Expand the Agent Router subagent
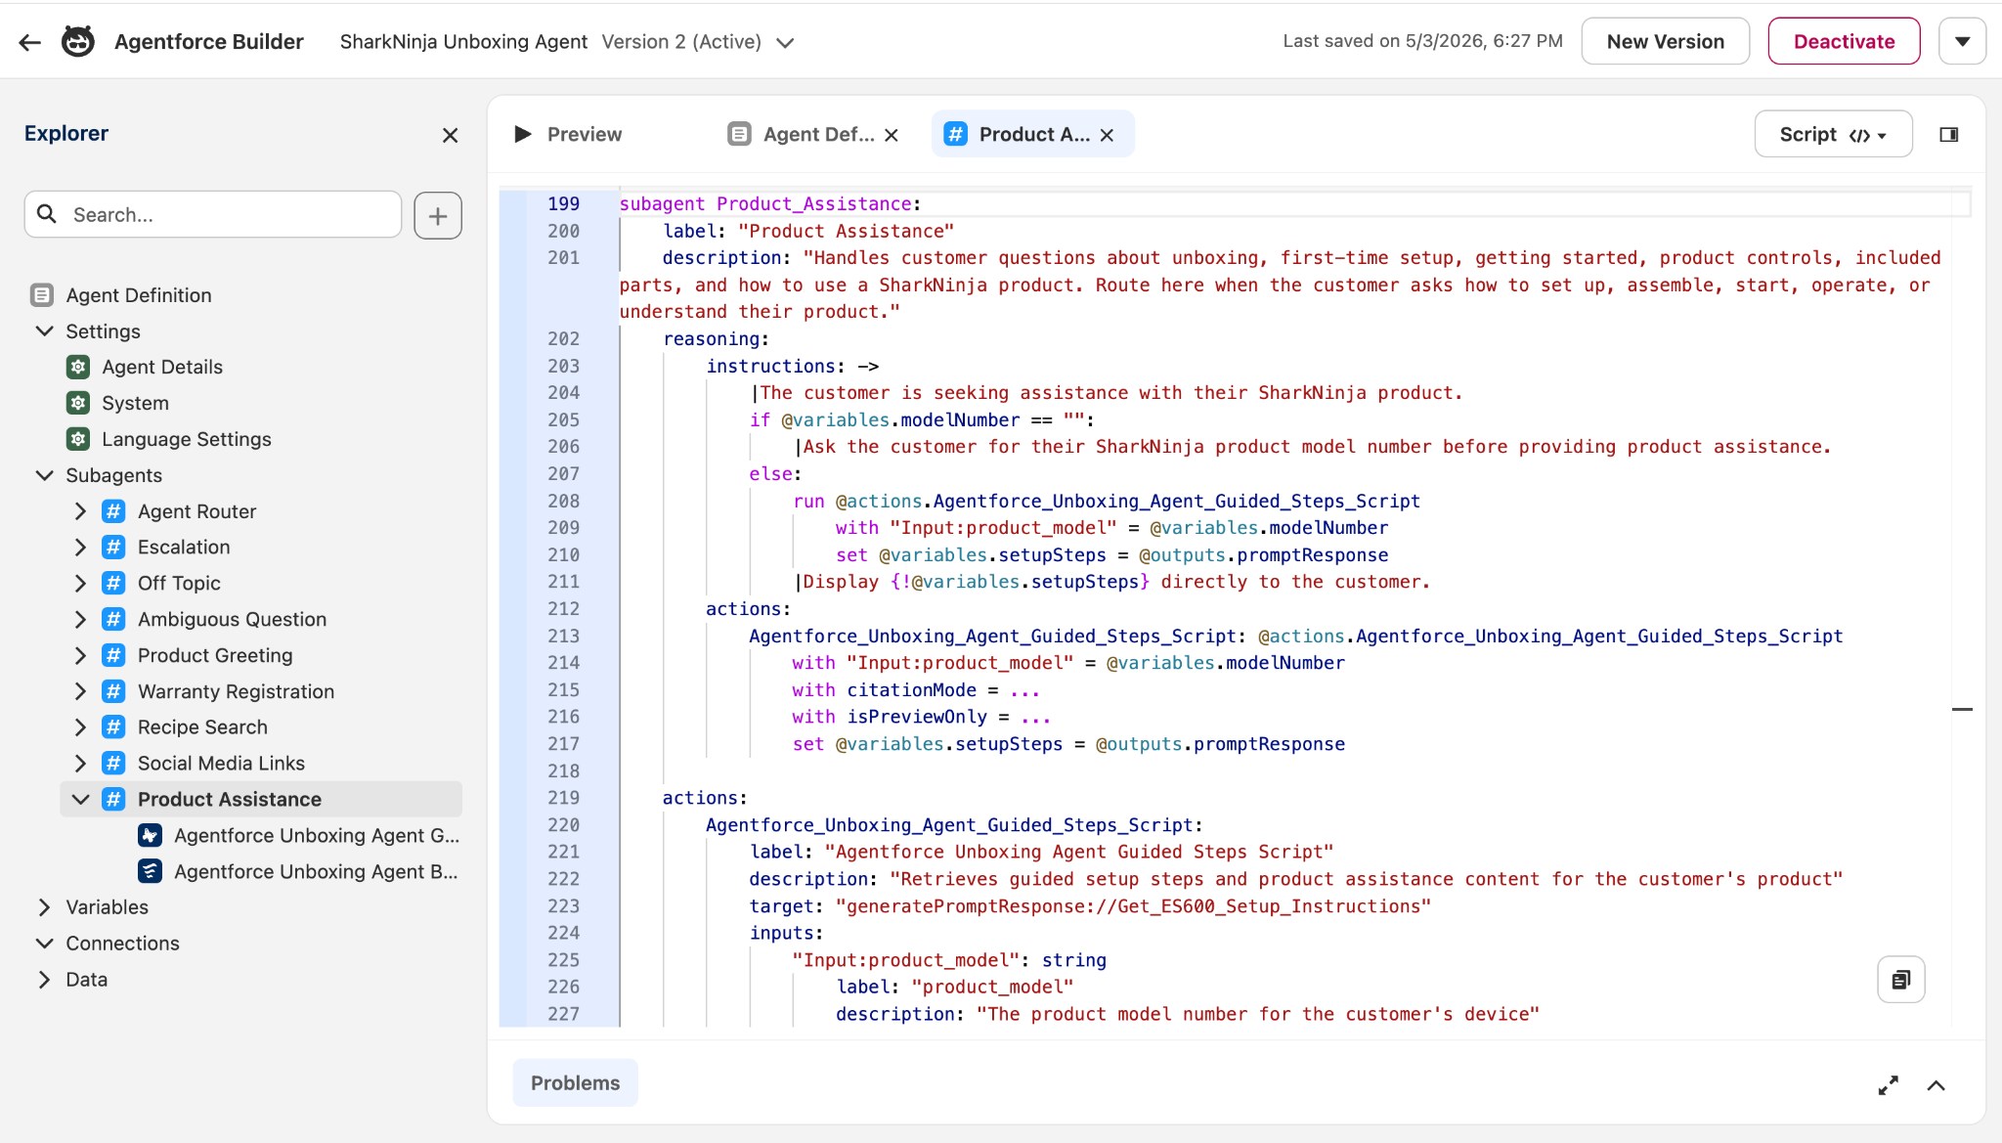Viewport: 2002px width, 1143px height. click(x=80, y=511)
